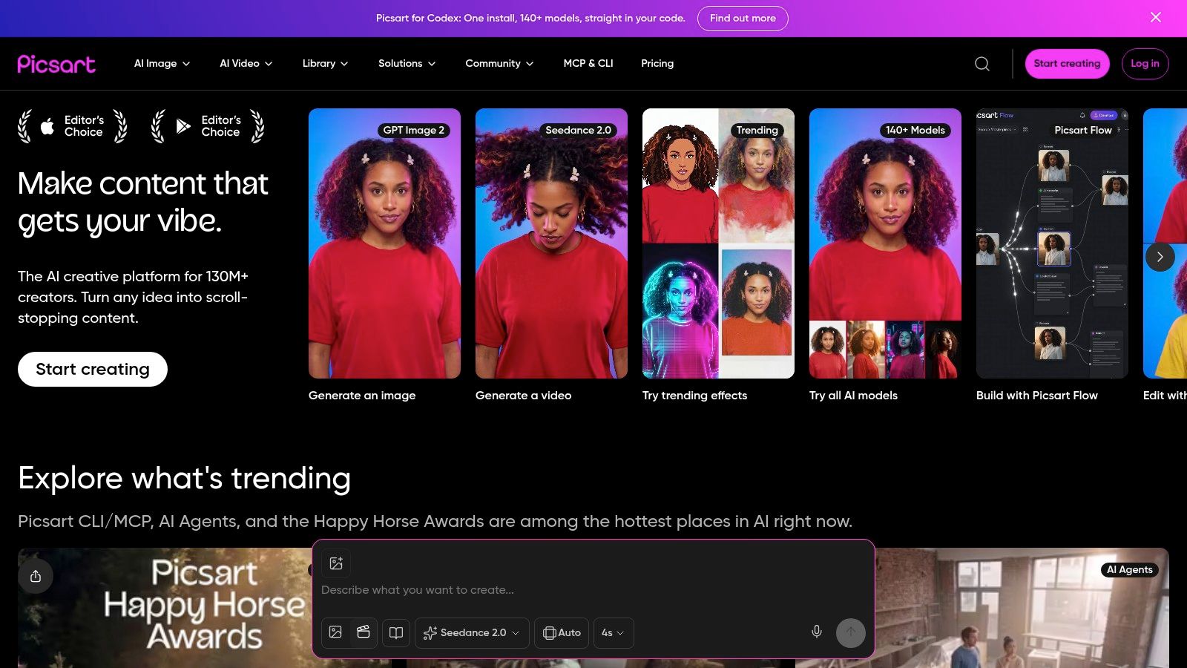Screen dimensions: 1187x668
Task: Expand the Community menu
Action: (x=499, y=64)
